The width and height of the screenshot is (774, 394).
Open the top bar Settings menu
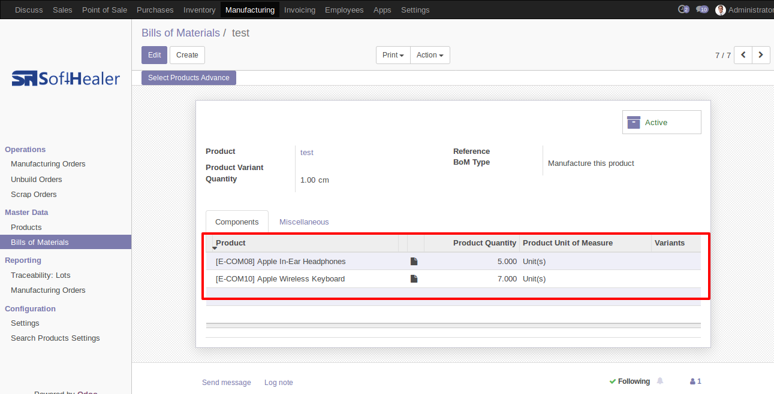click(x=415, y=10)
